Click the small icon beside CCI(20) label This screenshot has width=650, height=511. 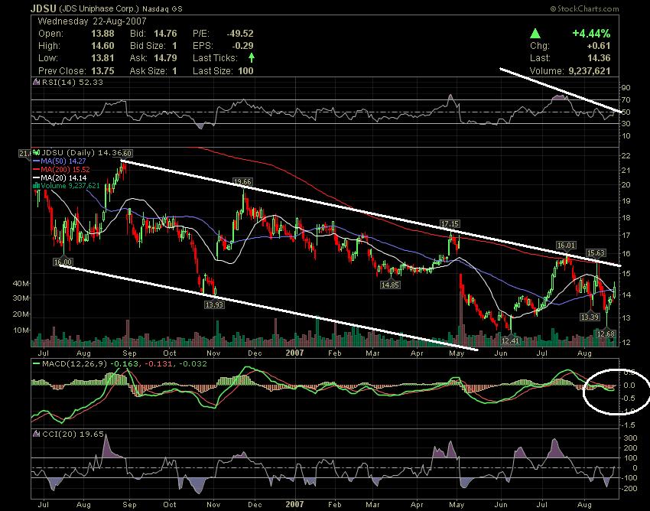click(x=36, y=434)
